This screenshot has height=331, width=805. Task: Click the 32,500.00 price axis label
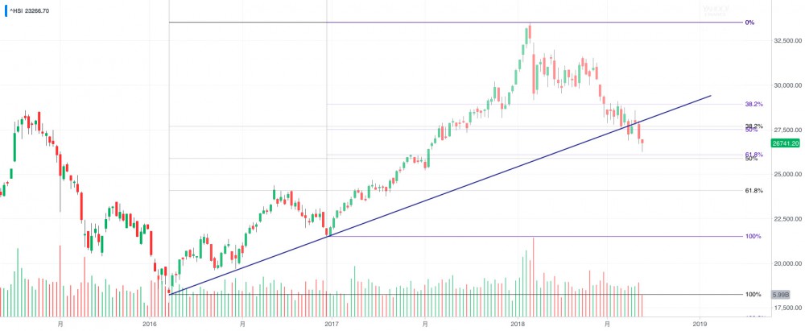[x=786, y=39]
